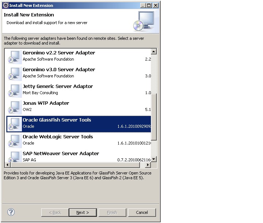Click the 5.1 version of Jonas
Image resolution: width=263 pixels, height=223 pixels.
[148, 109]
